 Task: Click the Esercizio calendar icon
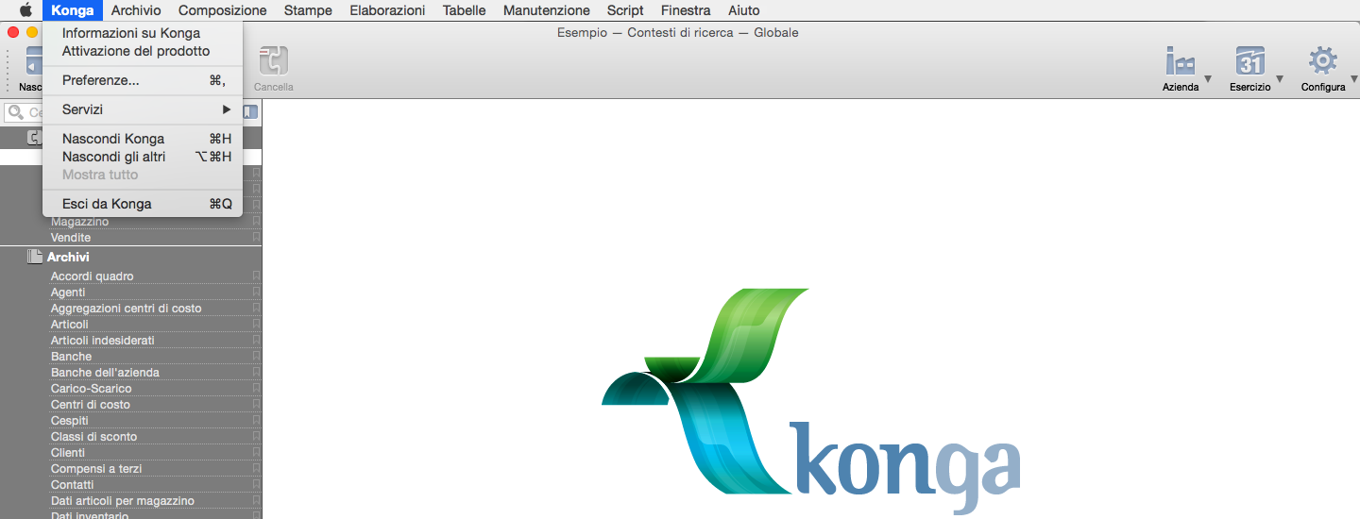coord(1249,62)
